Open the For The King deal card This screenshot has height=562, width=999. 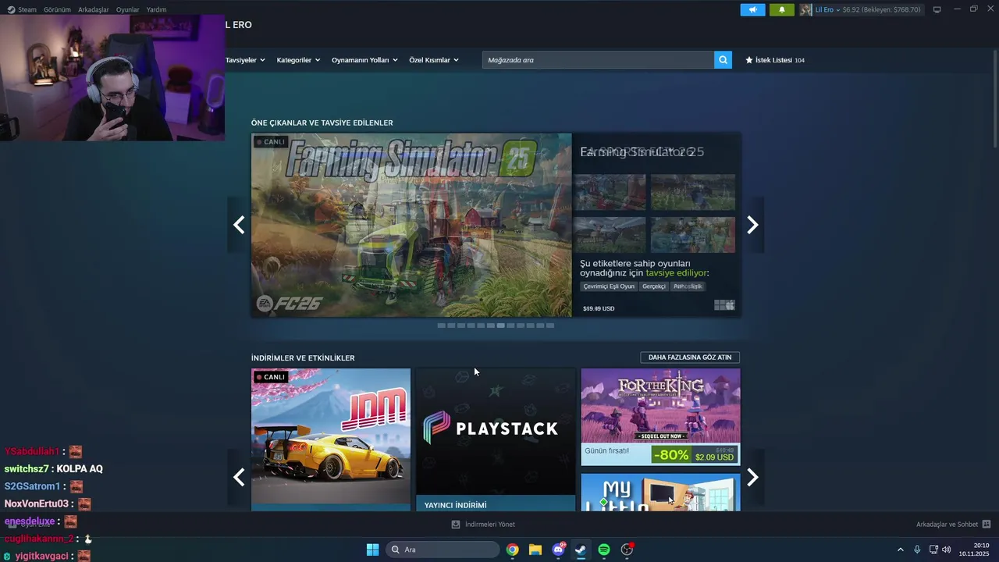pyautogui.click(x=660, y=417)
